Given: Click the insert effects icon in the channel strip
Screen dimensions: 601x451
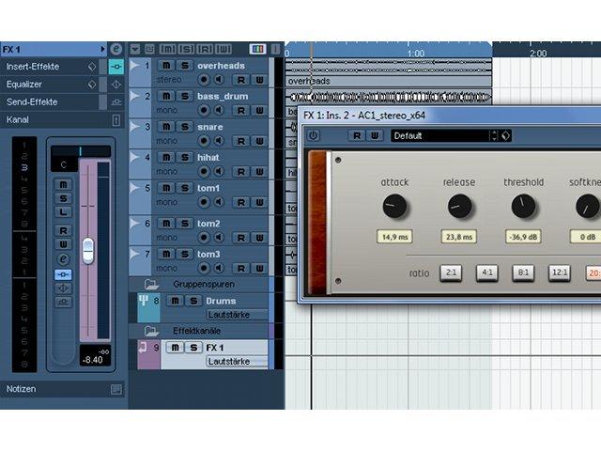Looking at the screenshot, I should coord(63,274).
